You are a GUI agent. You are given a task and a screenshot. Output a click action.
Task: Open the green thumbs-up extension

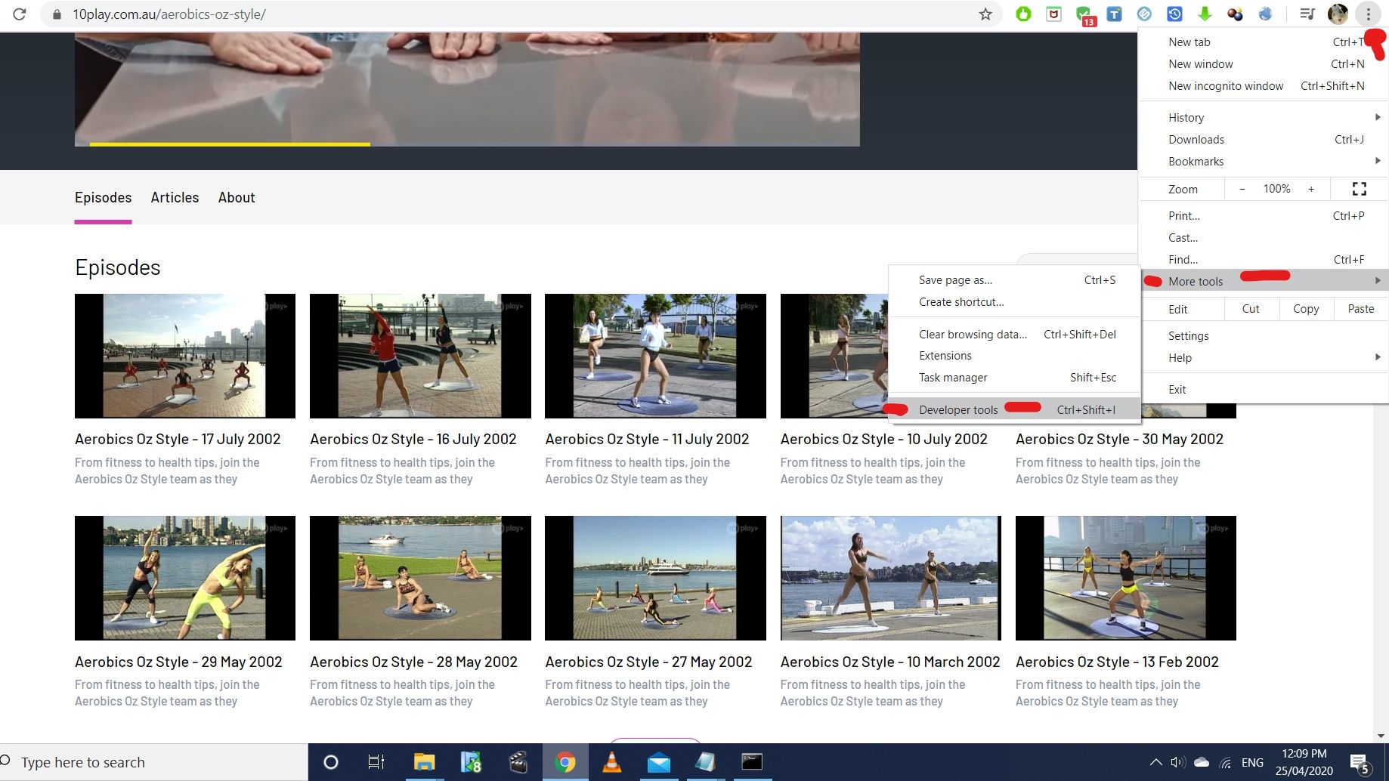(1023, 14)
